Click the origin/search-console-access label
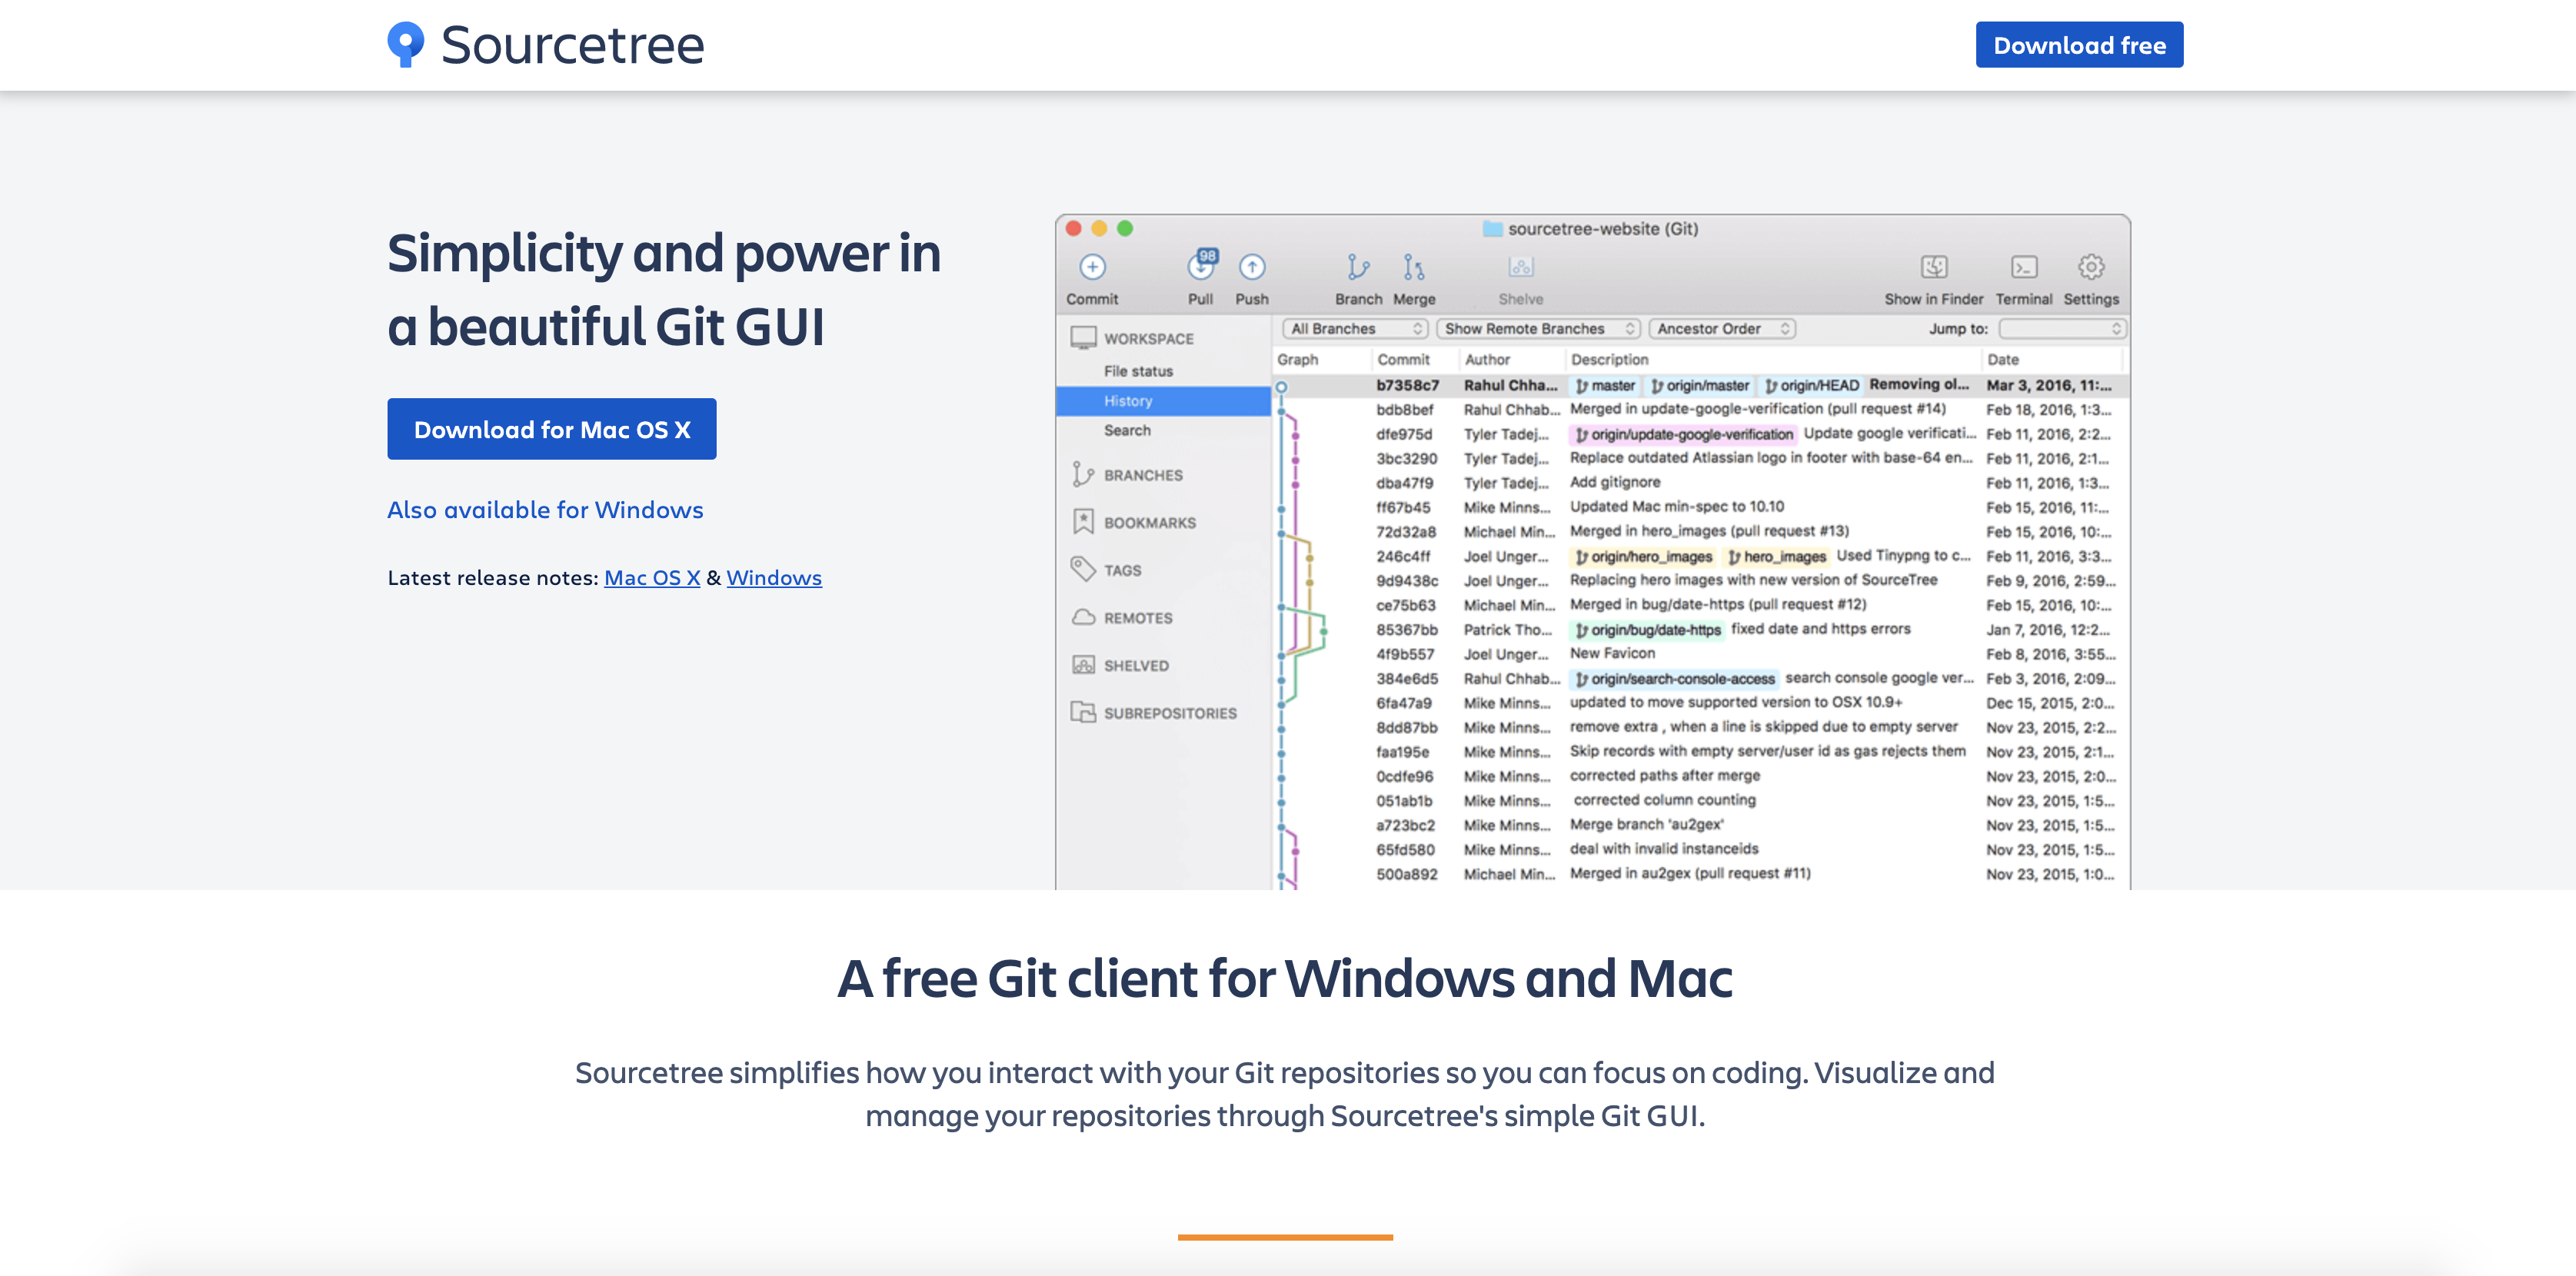The height and width of the screenshot is (1276, 2576). pos(1674,679)
